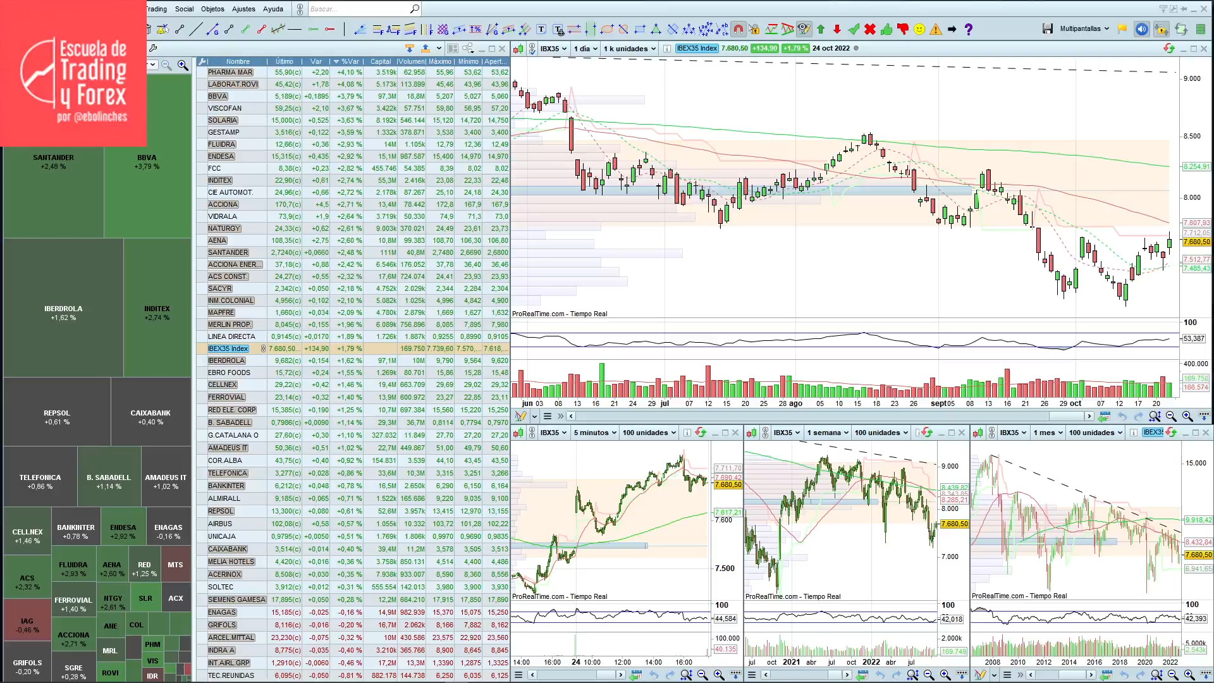The image size is (1214, 683).
Task: Sort list by %Var column header
Action: (x=350, y=61)
